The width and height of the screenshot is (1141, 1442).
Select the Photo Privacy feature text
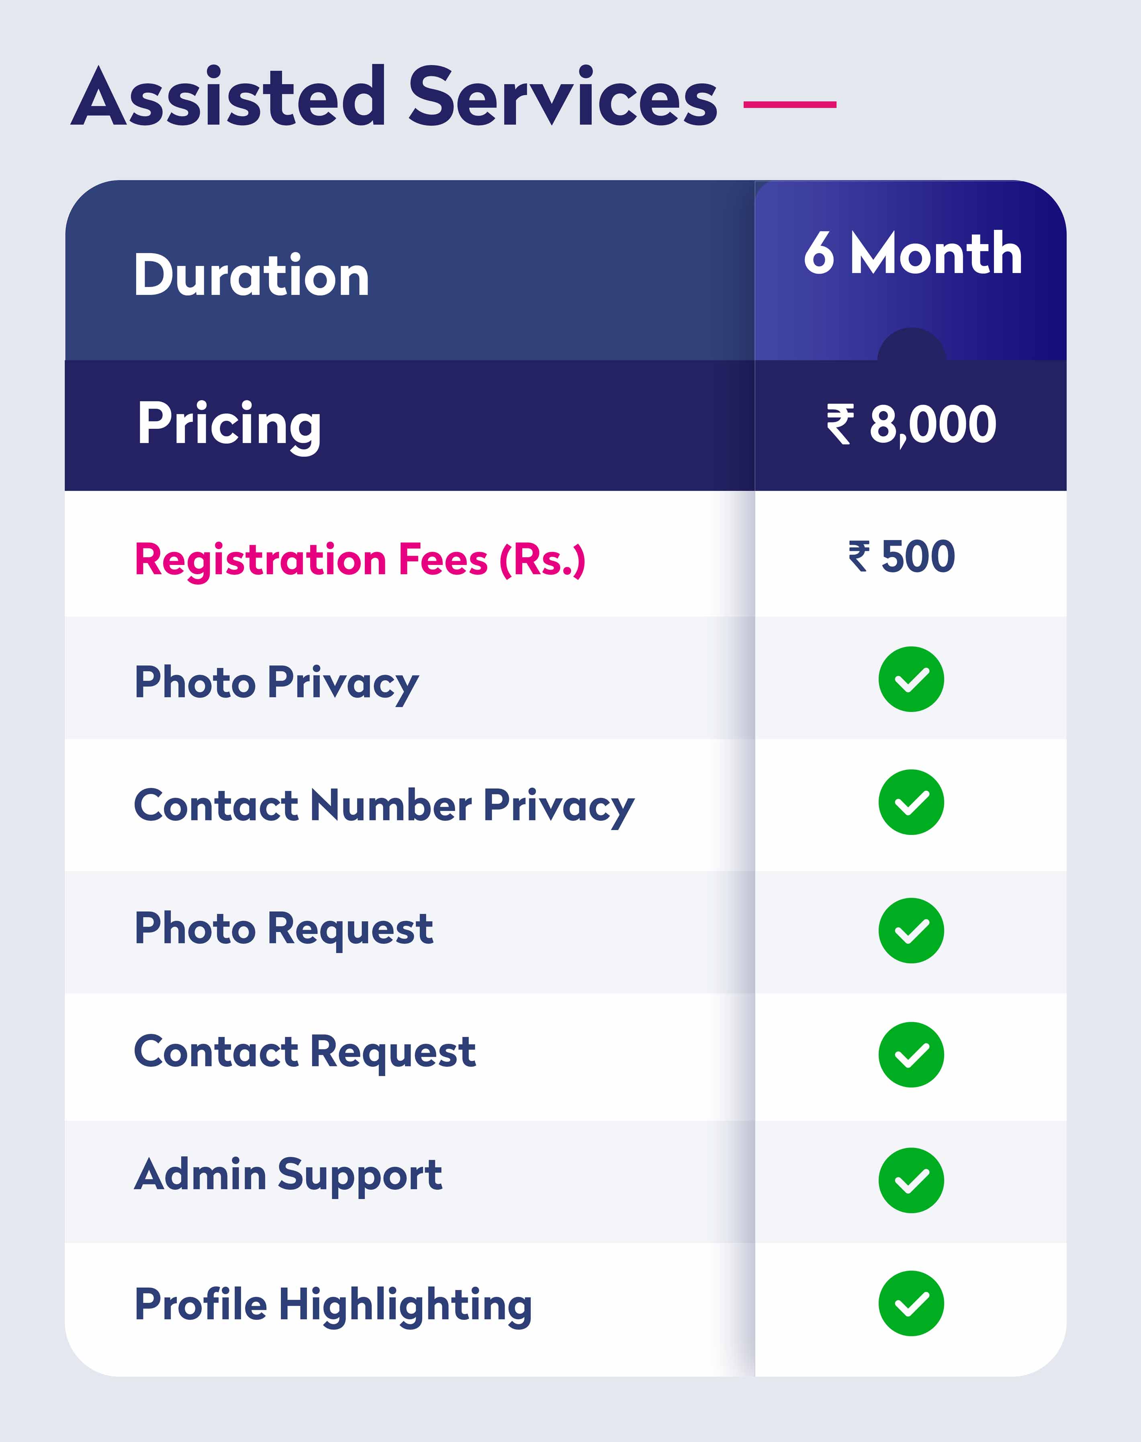coord(276,683)
